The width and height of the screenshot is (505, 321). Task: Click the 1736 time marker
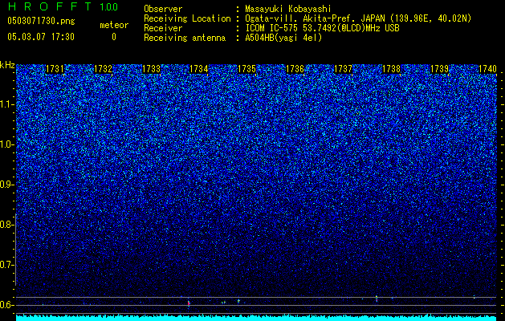[295, 69]
